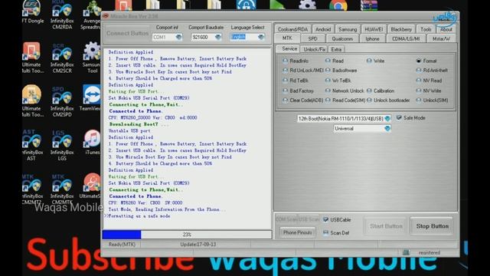Open the Iphone tab

coord(372,39)
